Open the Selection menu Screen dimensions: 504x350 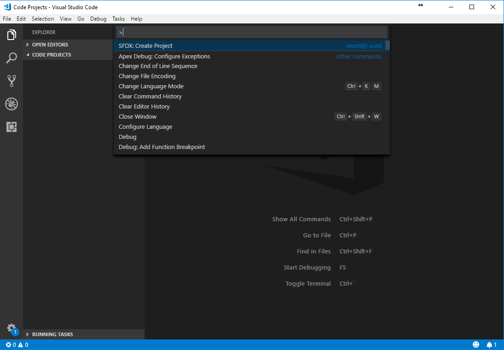(43, 18)
